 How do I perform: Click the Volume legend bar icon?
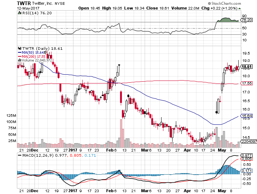coord(19,60)
